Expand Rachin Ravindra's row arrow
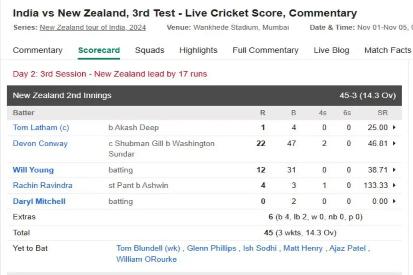The width and height of the screenshot is (413, 275). pyautogui.click(x=394, y=185)
